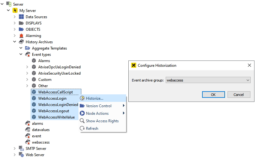Select the event archive group label
The height and width of the screenshot is (158, 257).
pos(36,136)
